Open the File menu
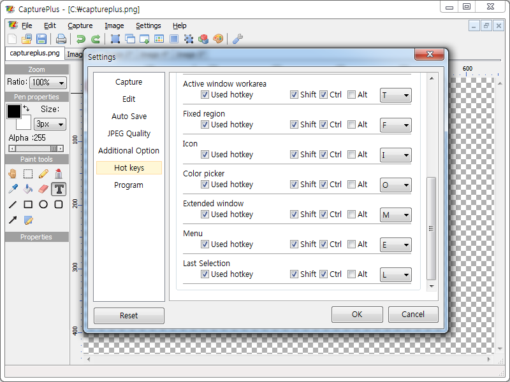This screenshot has width=510, height=382. (x=27, y=25)
